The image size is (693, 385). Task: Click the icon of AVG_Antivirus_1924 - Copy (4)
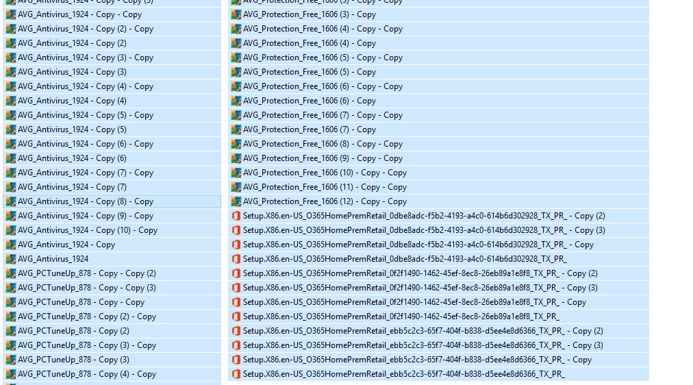10,101
